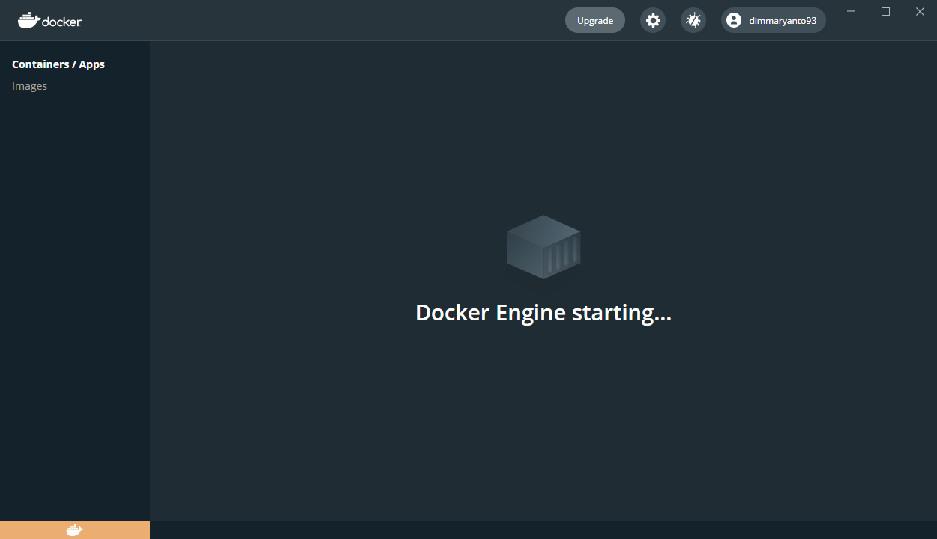Image resolution: width=937 pixels, height=539 pixels.
Task: Open settings from the header toolbar
Action: click(x=652, y=20)
